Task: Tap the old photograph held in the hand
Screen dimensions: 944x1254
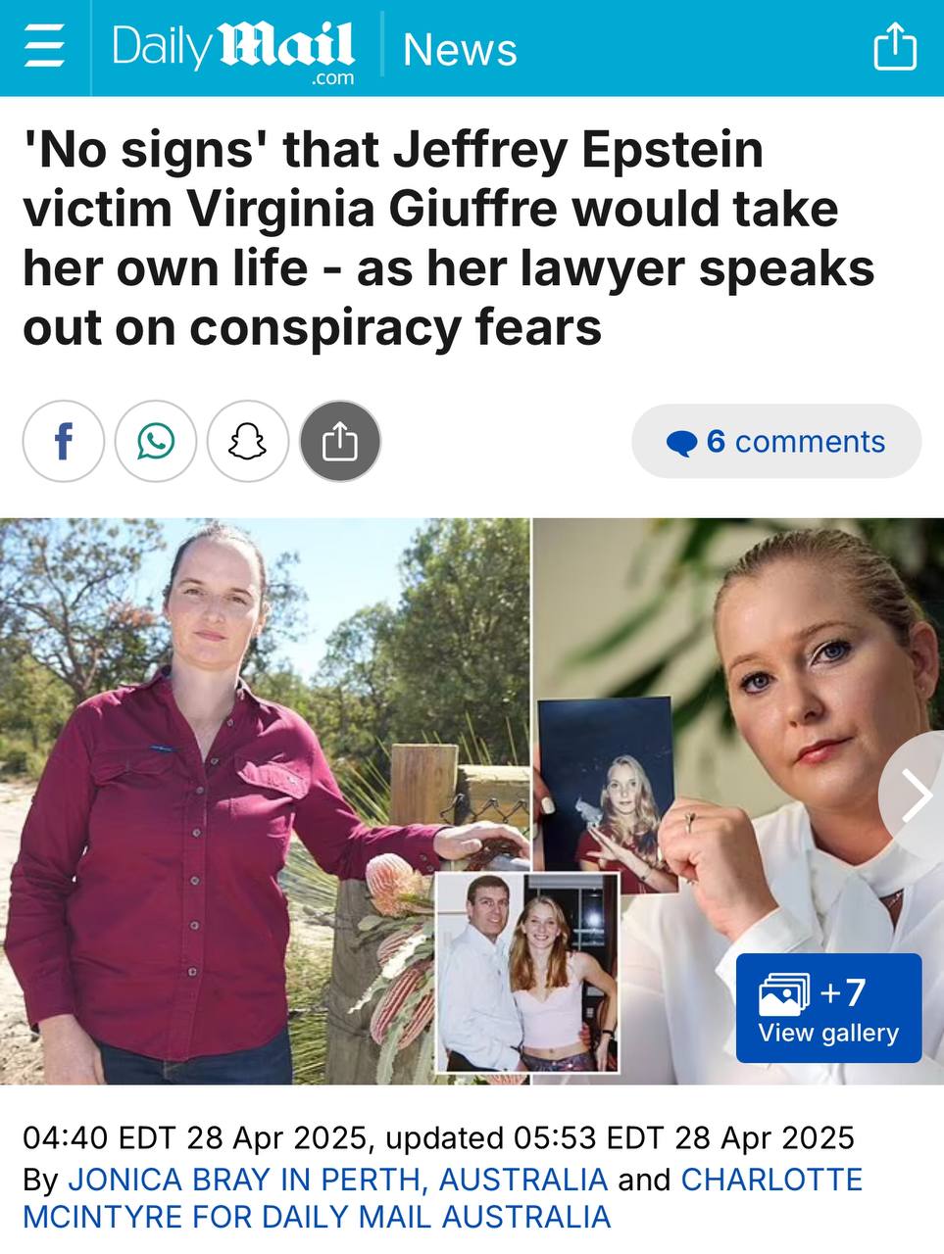Action: [608, 796]
